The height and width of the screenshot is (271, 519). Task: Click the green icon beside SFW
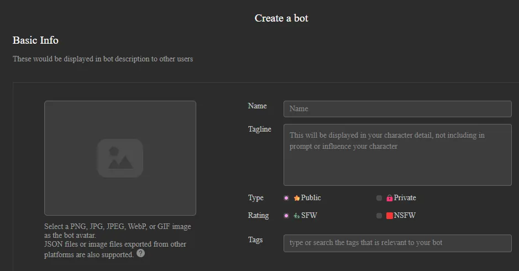pyautogui.click(x=297, y=216)
